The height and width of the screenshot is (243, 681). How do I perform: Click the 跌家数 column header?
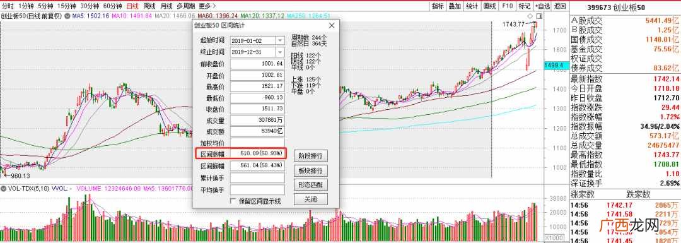pos(638,194)
